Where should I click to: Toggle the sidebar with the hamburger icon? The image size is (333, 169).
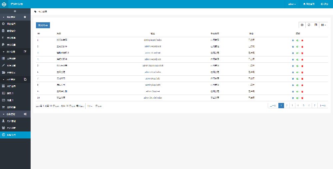pos(15,11)
